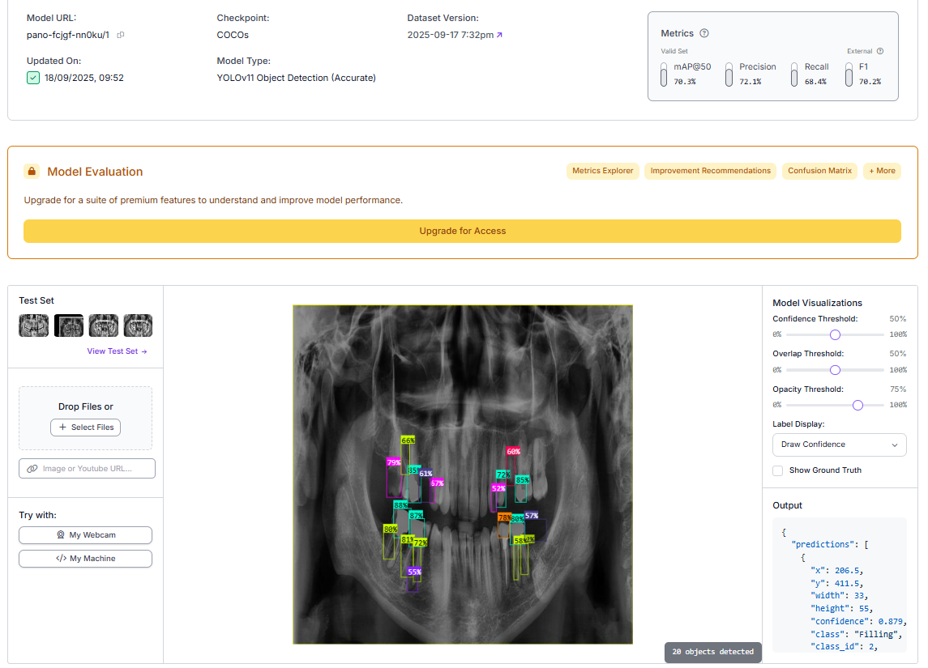This screenshot has width=928, height=668.
Task: Copy the model URL with copy icon
Action: [x=121, y=35]
